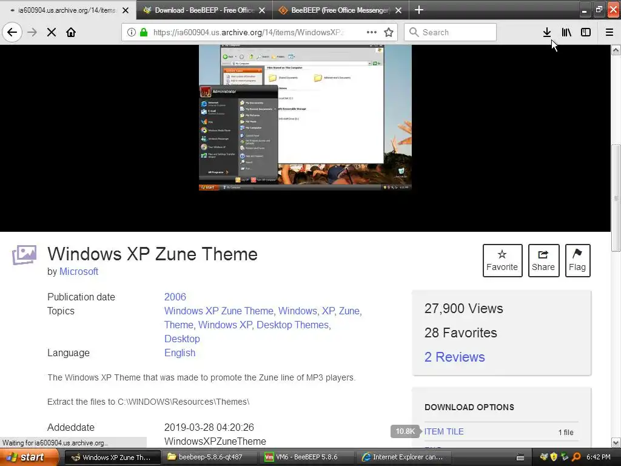Click the Favorite star button
The height and width of the screenshot is (466, 621).
click(x=502, y=260)
